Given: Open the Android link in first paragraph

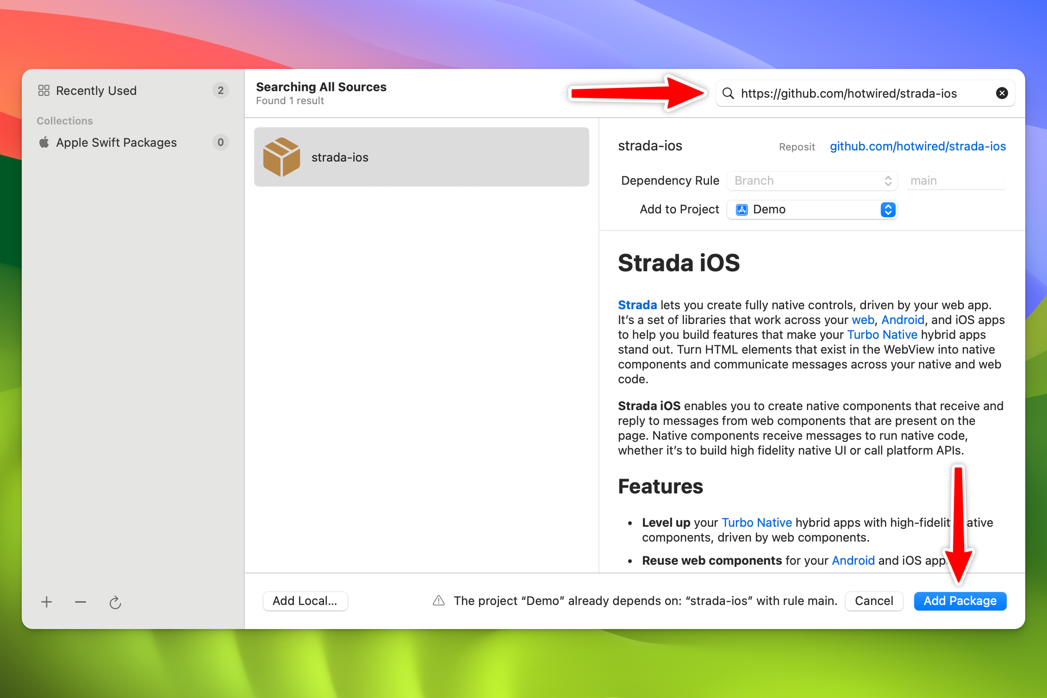Looking at the screenshot, I should [x=903, y=320].
